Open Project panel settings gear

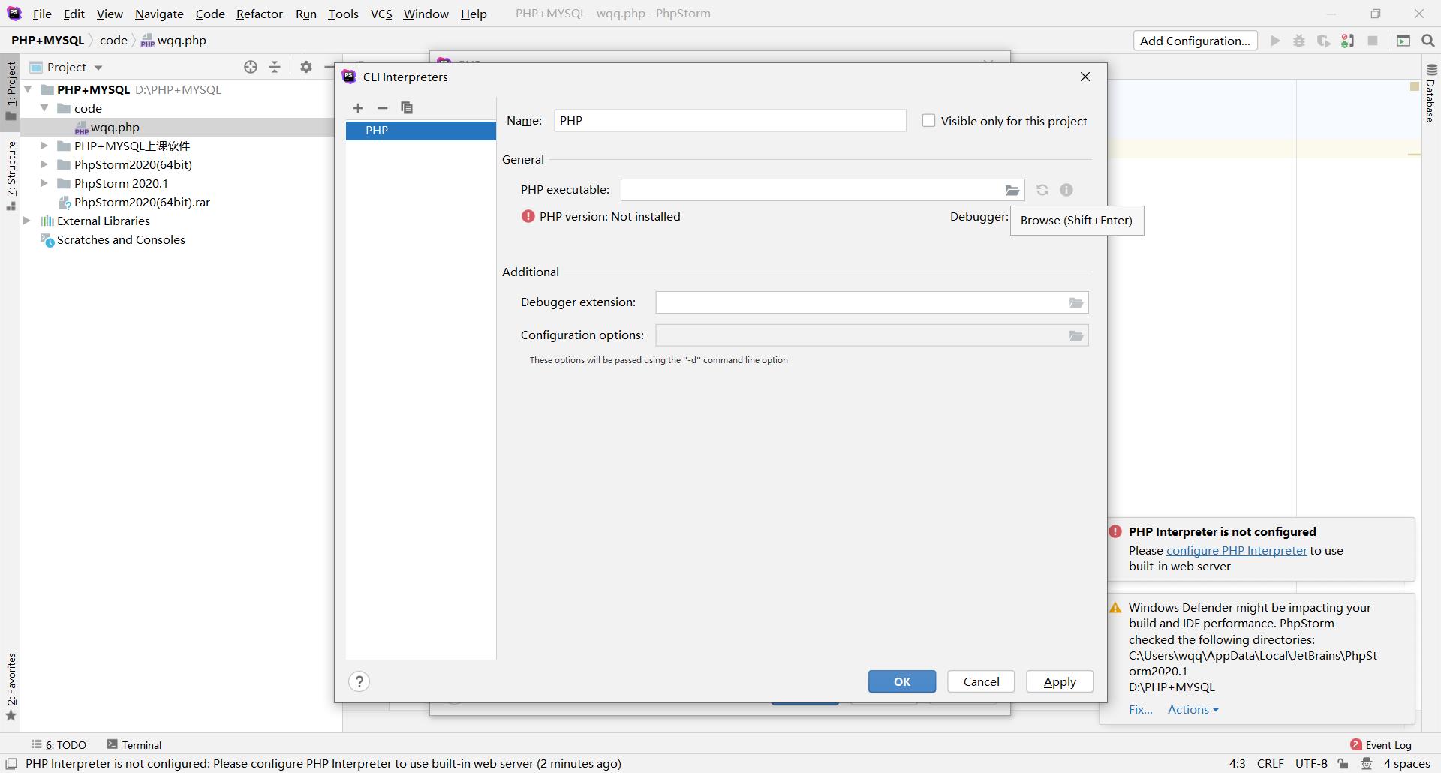[x=306, y=67]
